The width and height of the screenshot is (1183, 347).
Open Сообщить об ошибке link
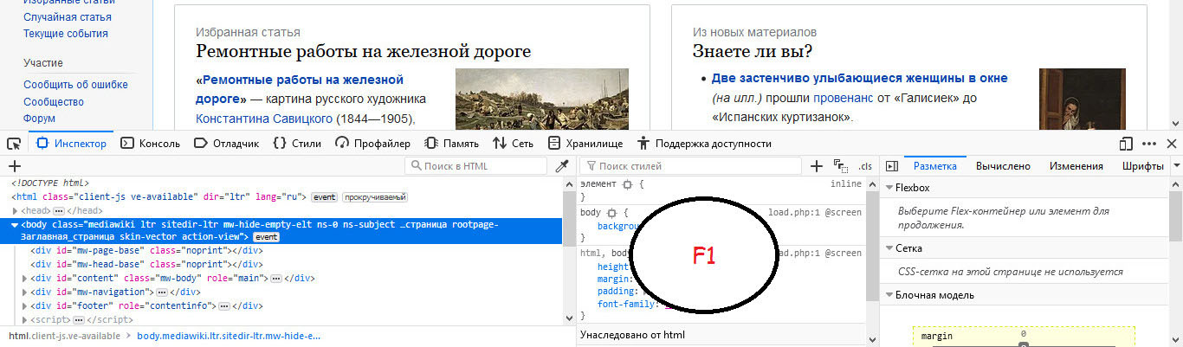coord(75,84)
